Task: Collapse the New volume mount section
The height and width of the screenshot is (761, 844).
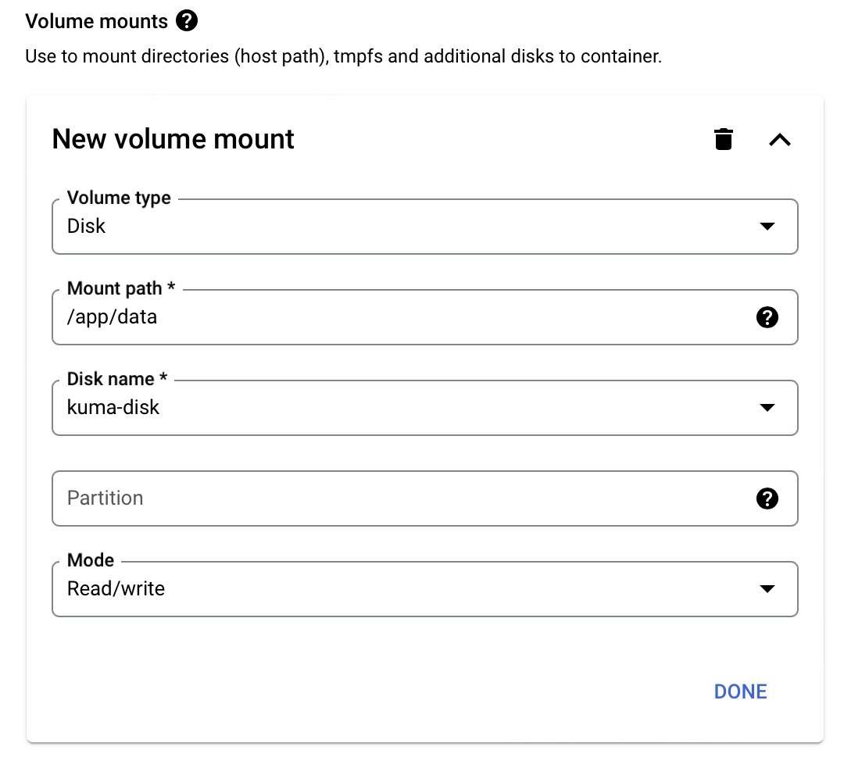Action: pyautogui.click(x=779, y=141)
